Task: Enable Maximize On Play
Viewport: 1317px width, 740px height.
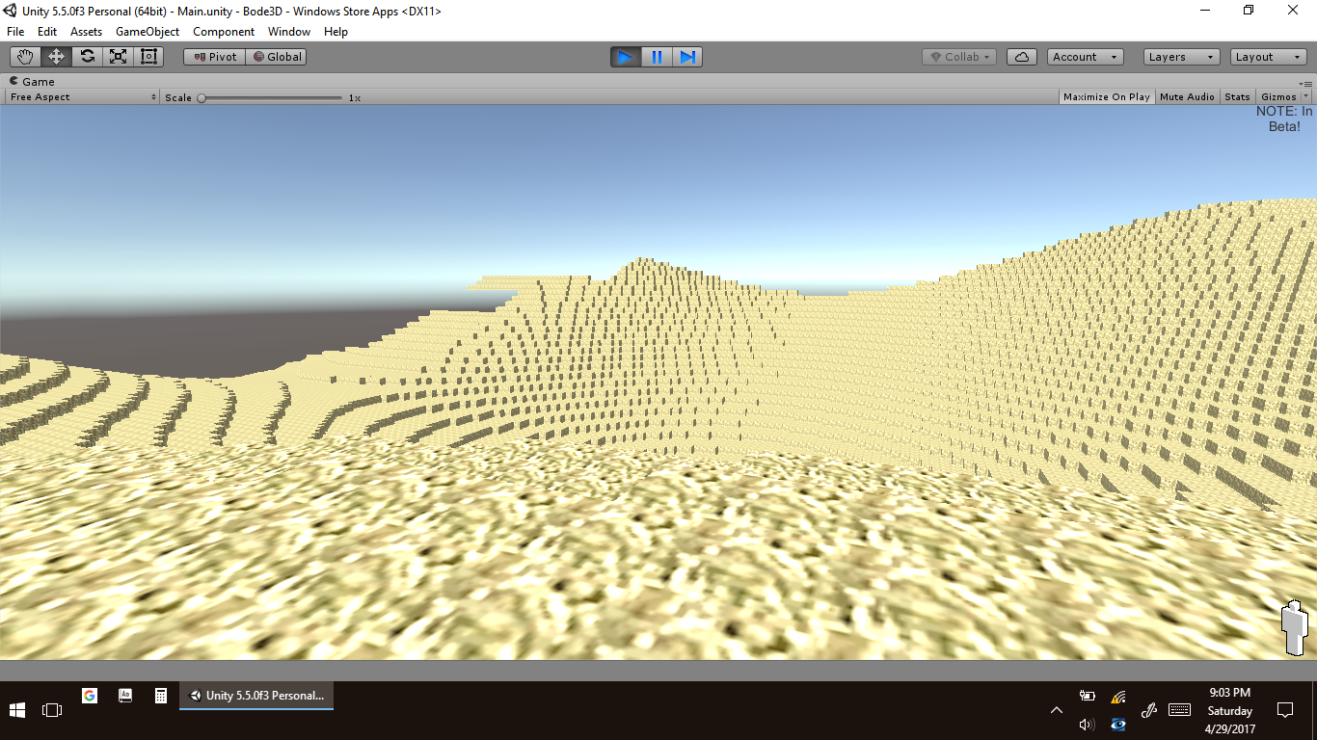Action: pos(1106,97)
